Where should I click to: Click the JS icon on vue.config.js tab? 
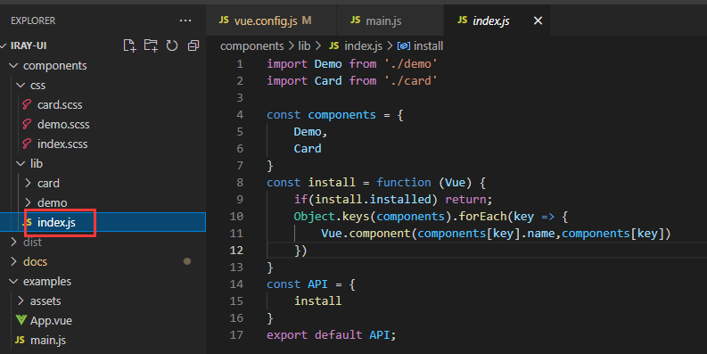click(x=224, y=20)
